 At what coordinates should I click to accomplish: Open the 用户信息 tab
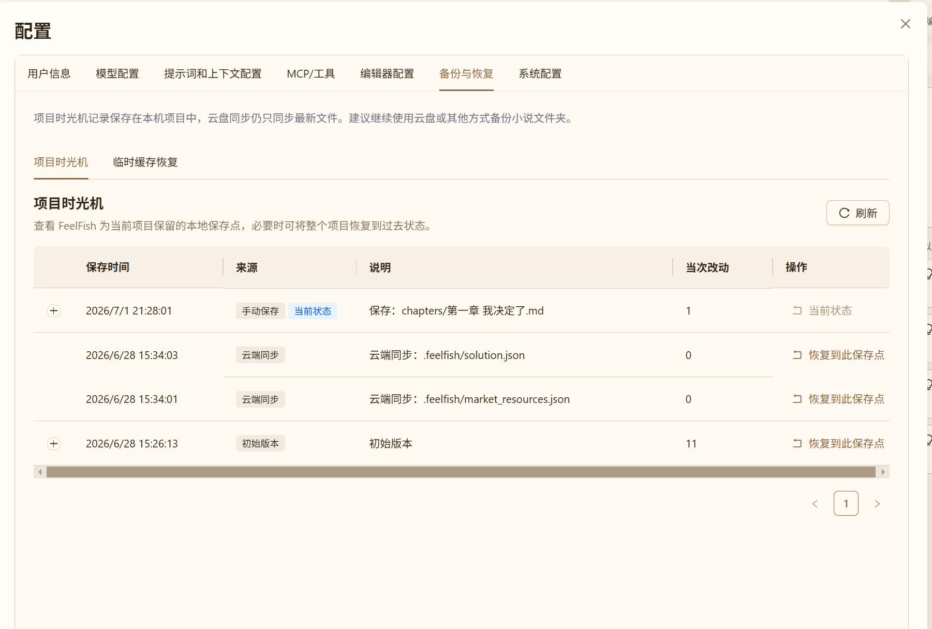pos(49,73)
